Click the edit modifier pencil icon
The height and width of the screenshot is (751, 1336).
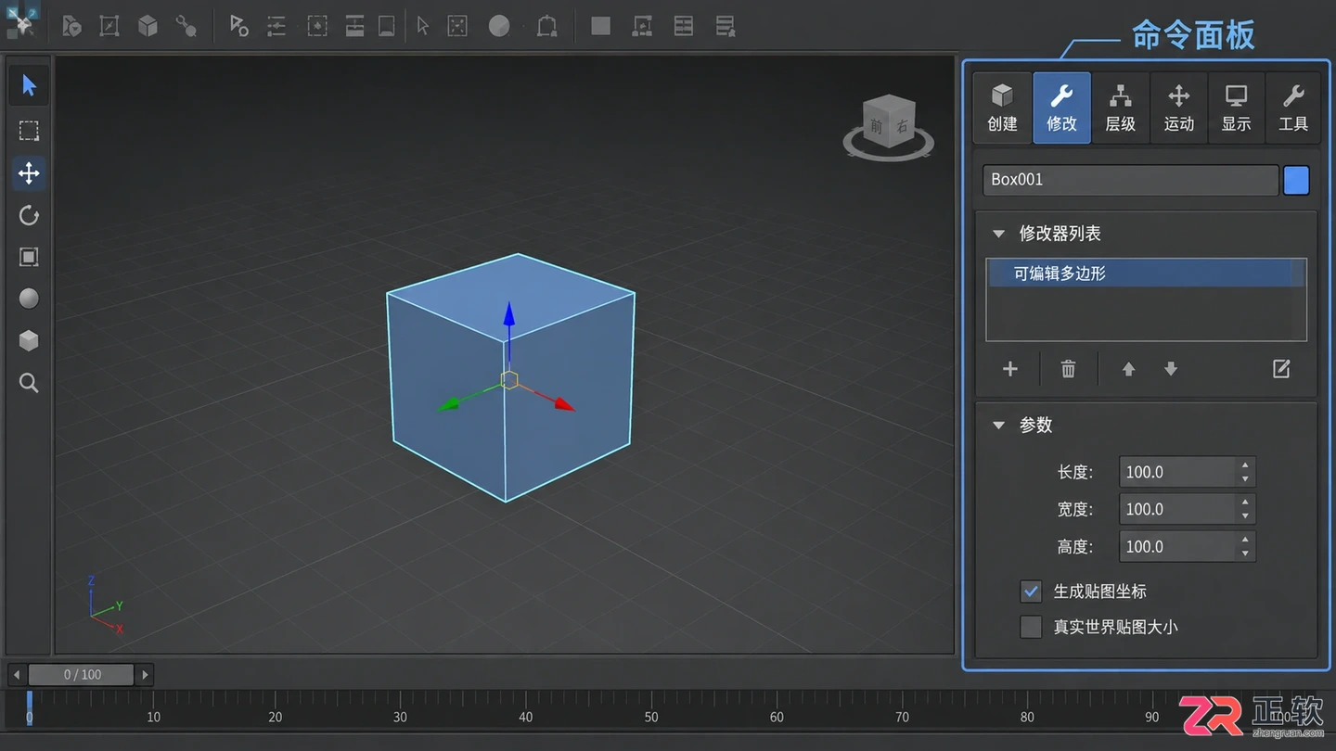(x=1281, y=369)
